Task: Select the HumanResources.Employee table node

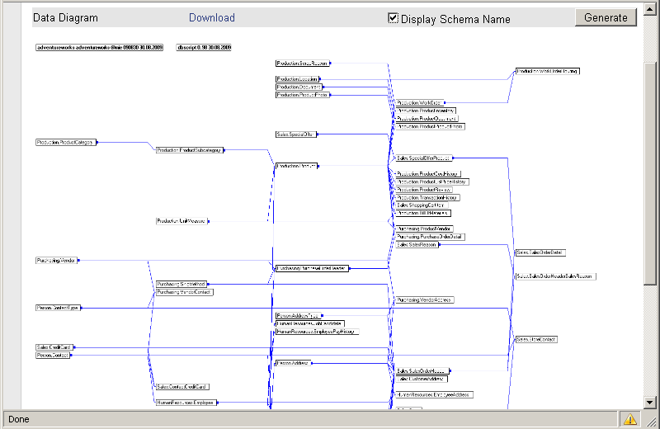Action: click(186, 403)
